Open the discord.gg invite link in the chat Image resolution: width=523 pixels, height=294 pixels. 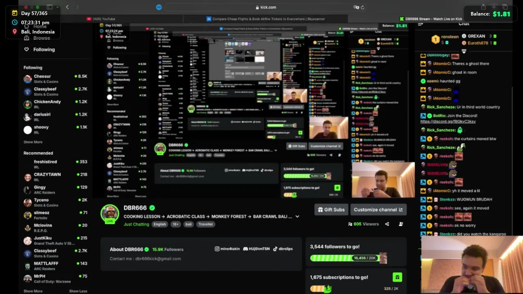pyautogui.click(x=448, y=121)
